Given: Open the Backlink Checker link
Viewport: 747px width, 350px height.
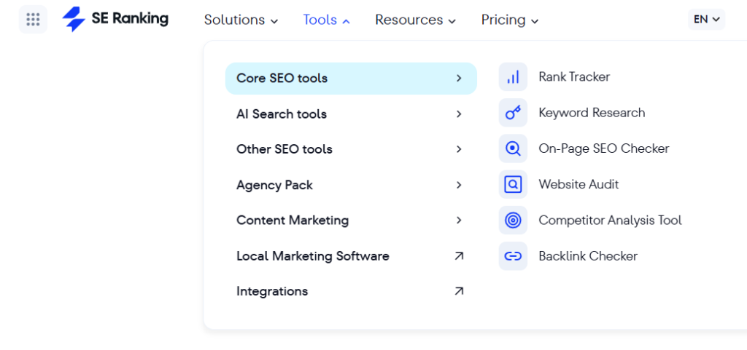Looking at the screenshot, I should click(588, 256).
